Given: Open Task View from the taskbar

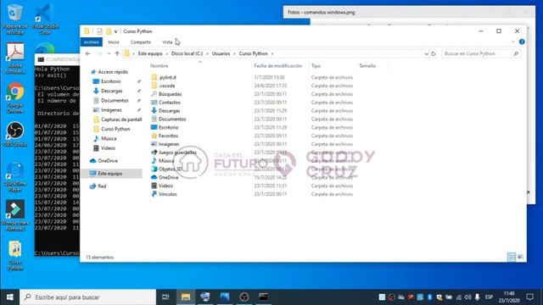Looking at the screenshot, I should [x=165, y=297].
